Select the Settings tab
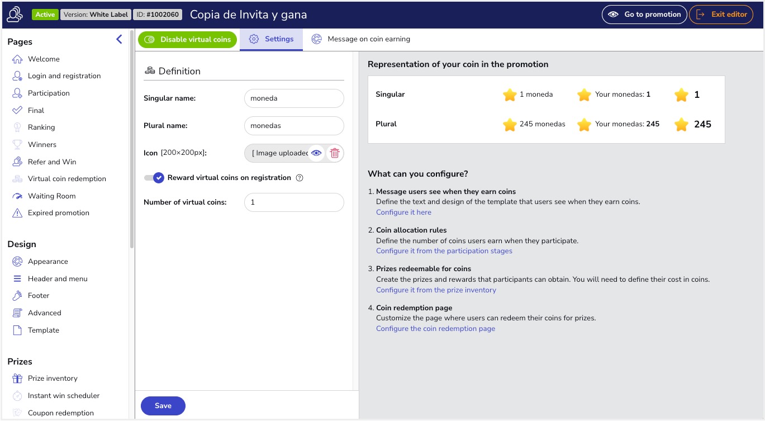765x421 pixels. pyautogui.click(x=272, y=39)
